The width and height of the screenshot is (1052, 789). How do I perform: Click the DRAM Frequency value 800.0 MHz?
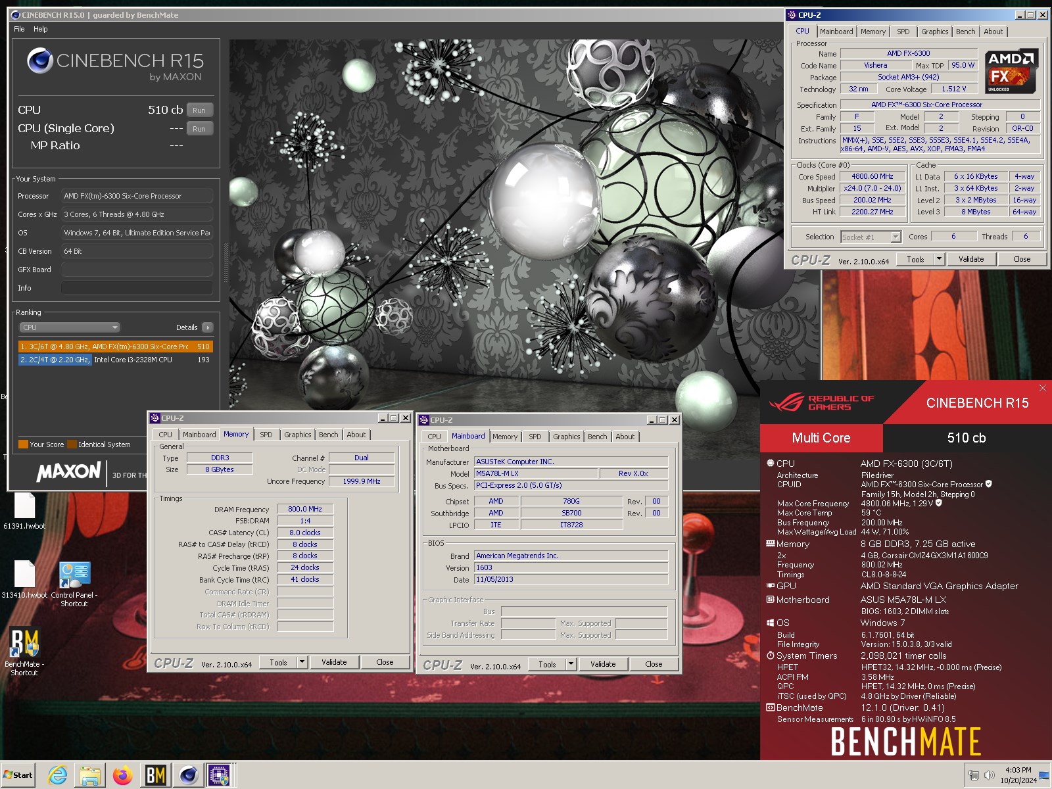tap(305, 509)
